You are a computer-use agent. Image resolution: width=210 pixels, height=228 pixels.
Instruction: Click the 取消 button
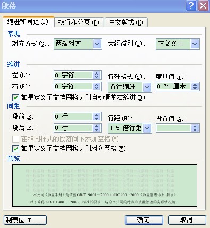tap(187, 220)
